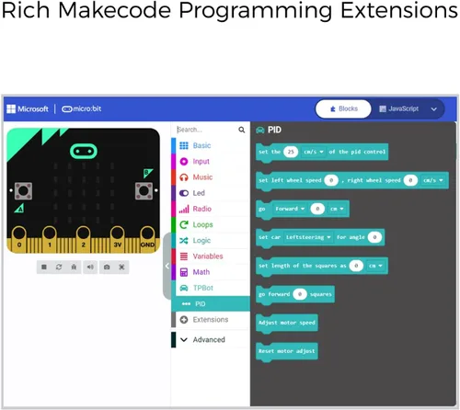Open the Music blocks category
The width and height of the screenshot is (460, 410).
(210, 177)
